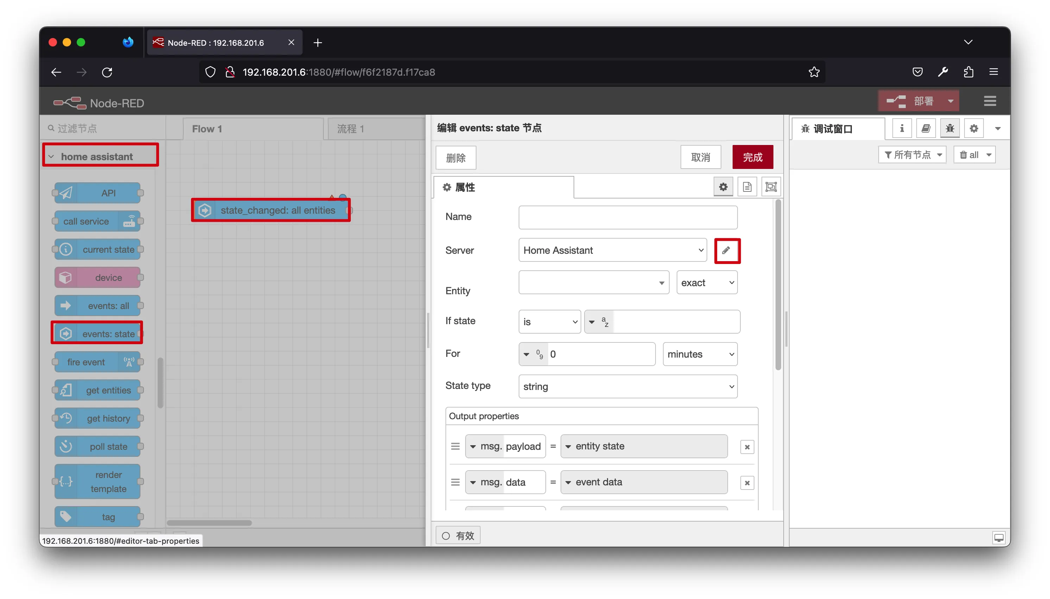The image size is (1050, 599).
Task: Open debug window in new window icon
Action: (x=999, y=537)
